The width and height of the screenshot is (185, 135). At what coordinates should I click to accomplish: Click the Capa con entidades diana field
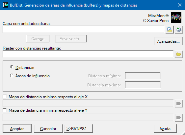click(83, 30)
